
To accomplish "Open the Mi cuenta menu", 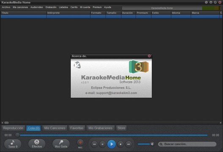I will click(85, 7).
